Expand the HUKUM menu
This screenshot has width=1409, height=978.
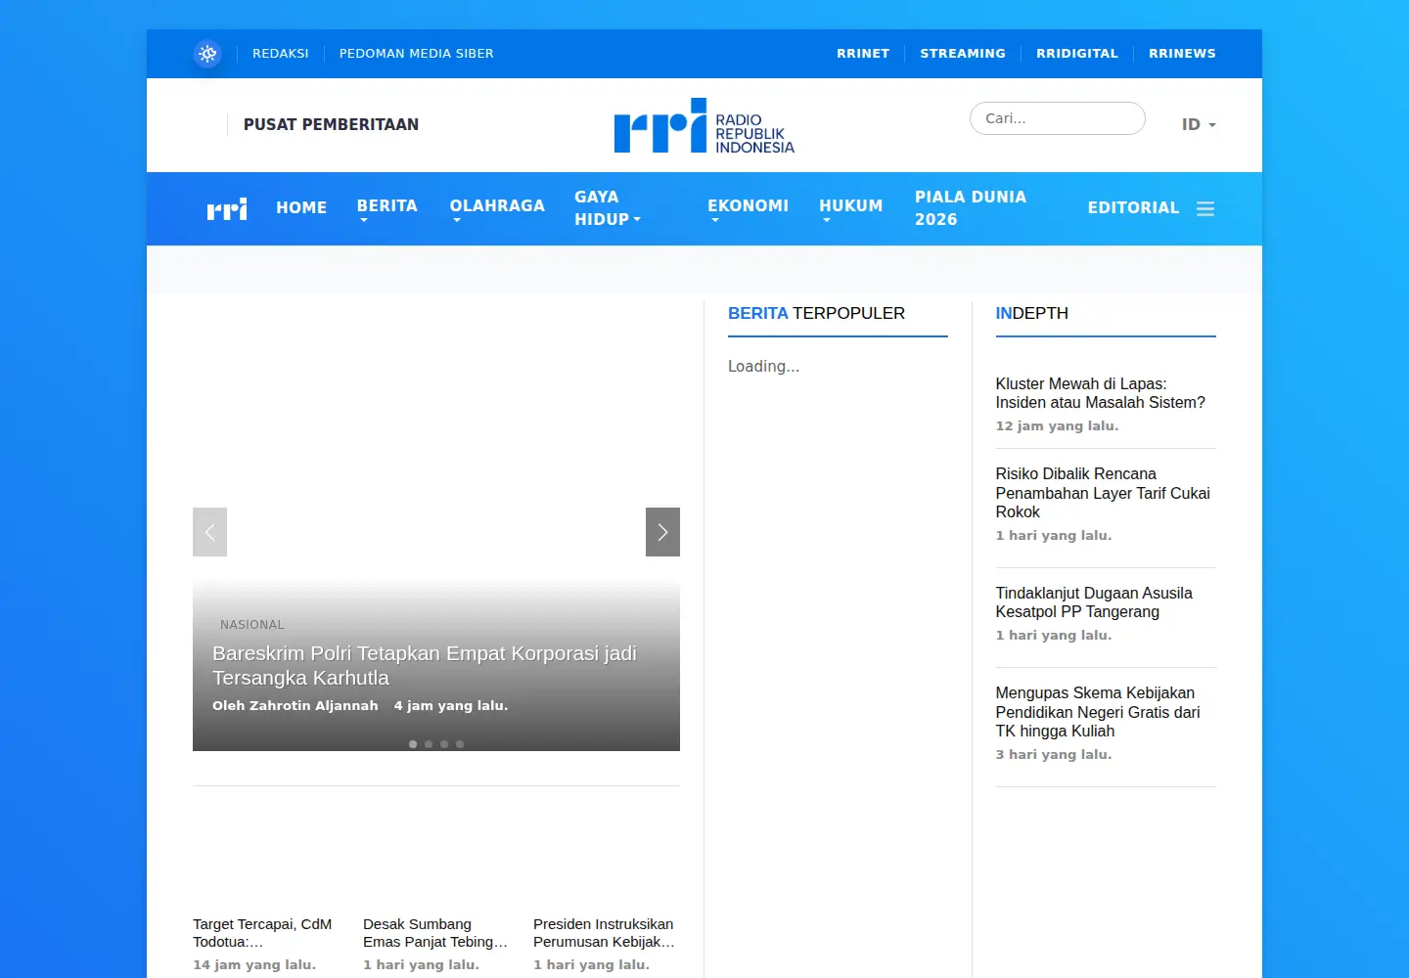point(851,209)
